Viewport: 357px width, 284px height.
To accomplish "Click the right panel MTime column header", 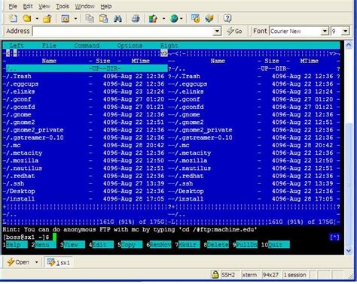I will tap(309, 61).
